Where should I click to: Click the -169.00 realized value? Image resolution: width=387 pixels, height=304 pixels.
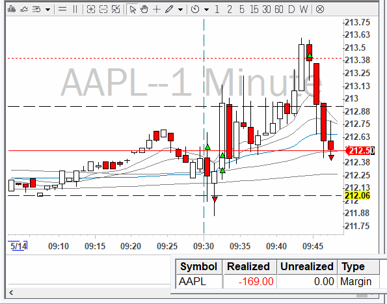256,281
